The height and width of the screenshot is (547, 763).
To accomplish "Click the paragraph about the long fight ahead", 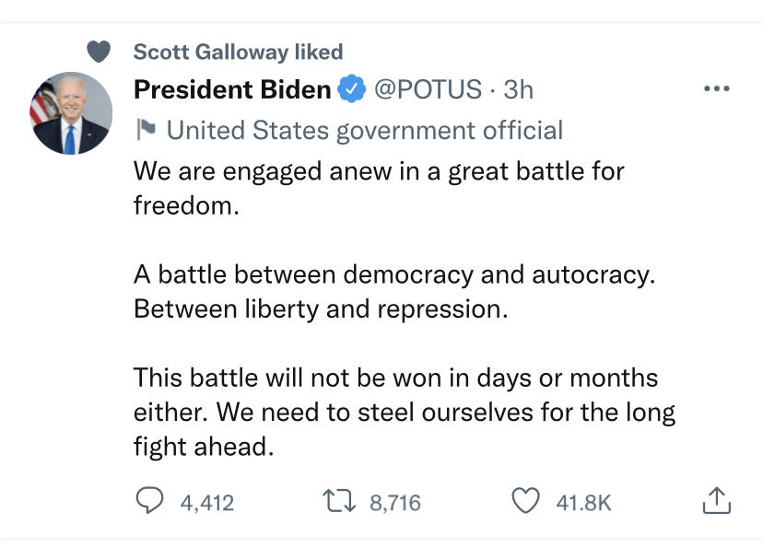I will click(x=405, y=412).
